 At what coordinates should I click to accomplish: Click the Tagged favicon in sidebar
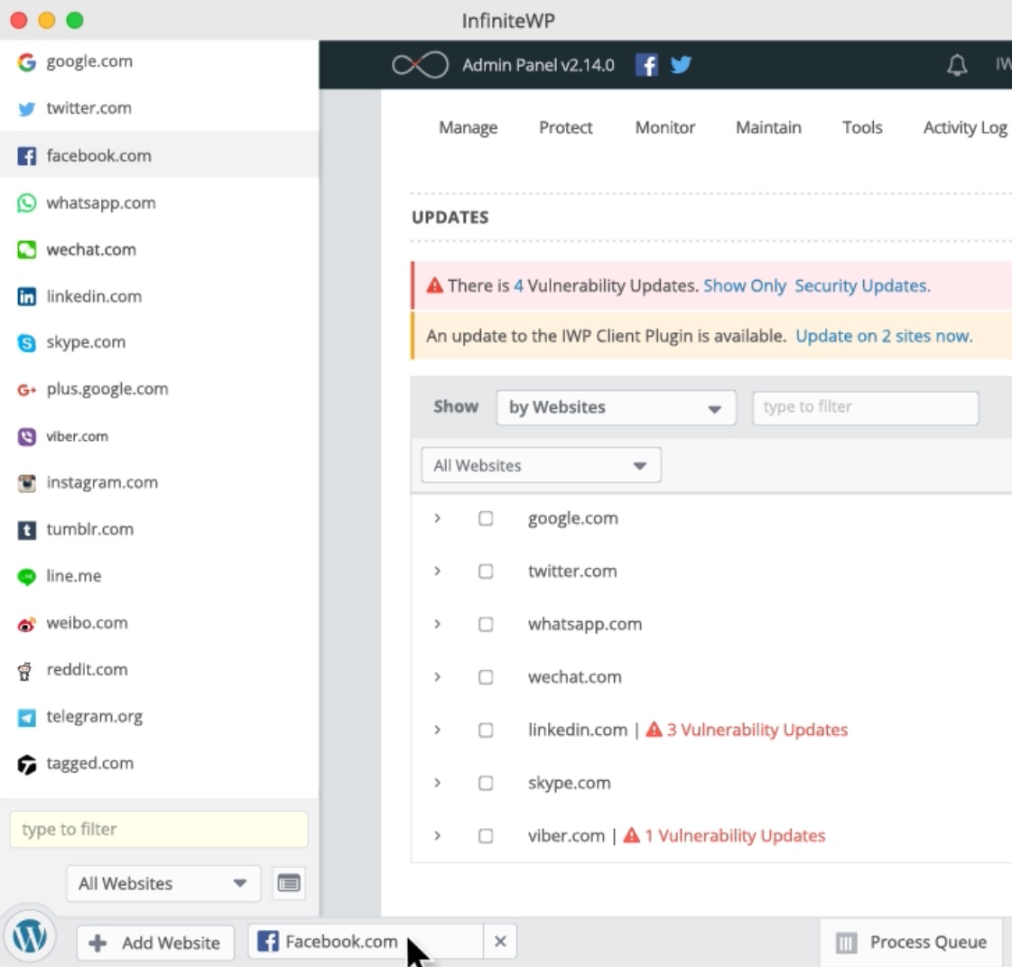pyautogui.click(x=26, y=765)
